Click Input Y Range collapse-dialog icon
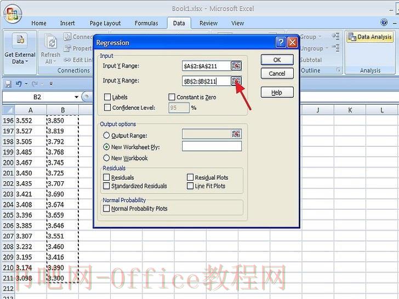 click(x=236, y=66)
